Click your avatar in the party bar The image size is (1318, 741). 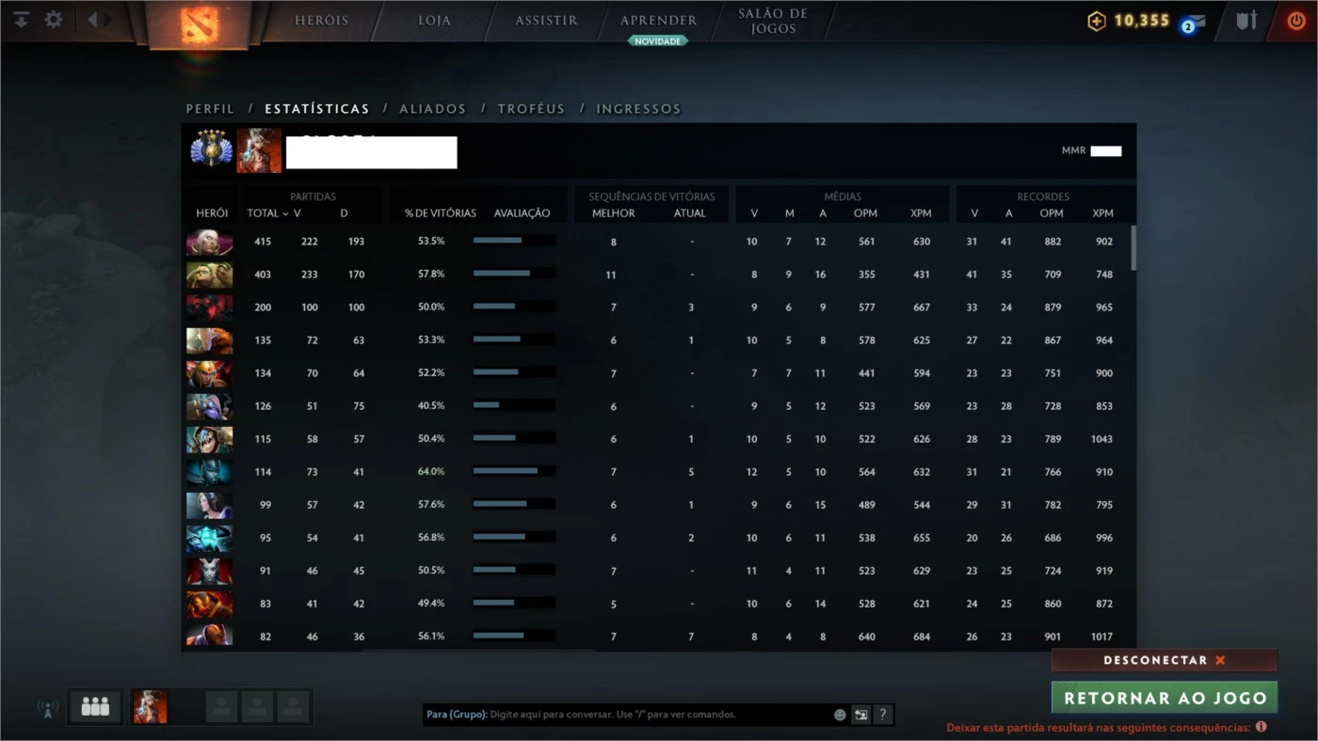[150, 706]
